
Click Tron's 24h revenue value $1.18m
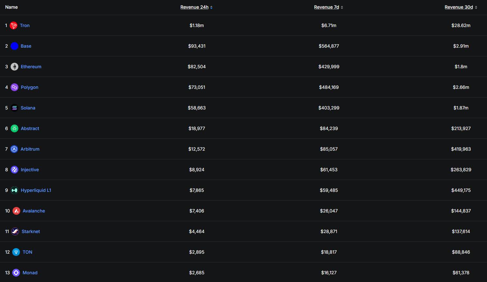tap(197, 25)
